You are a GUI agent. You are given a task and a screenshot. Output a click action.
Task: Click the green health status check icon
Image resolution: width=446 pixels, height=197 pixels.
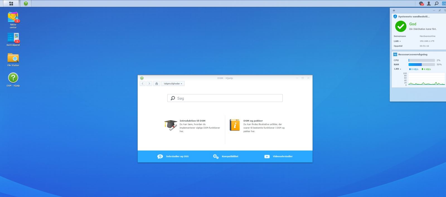pos(401,26)
